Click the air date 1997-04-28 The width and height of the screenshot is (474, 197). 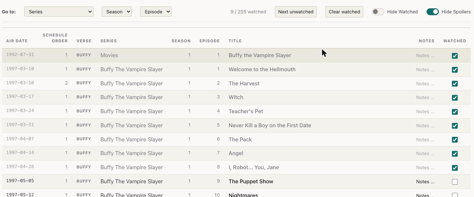[20, 167]
